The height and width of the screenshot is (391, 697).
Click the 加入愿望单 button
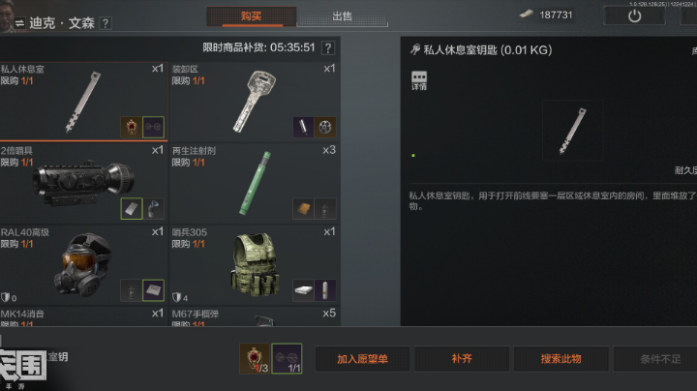(362, 359)
